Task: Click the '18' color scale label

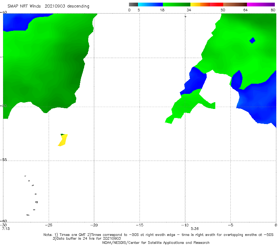Action: (x=162, y=10)
